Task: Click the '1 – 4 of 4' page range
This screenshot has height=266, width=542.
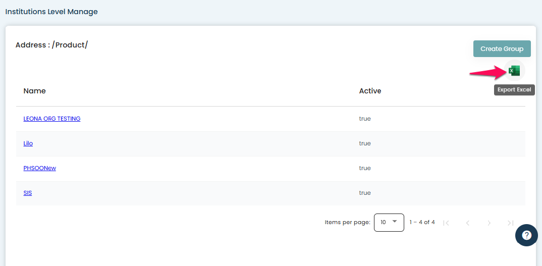Action: (x=422, y=222)
